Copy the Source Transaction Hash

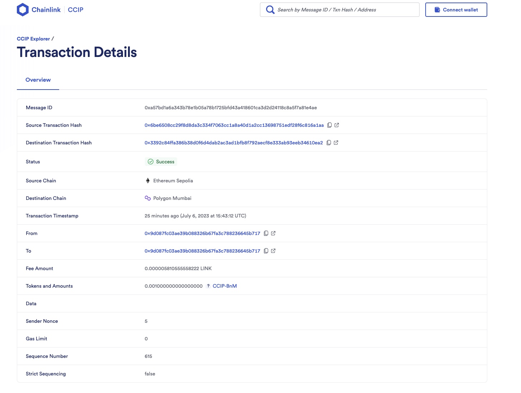tap(330, 125)
